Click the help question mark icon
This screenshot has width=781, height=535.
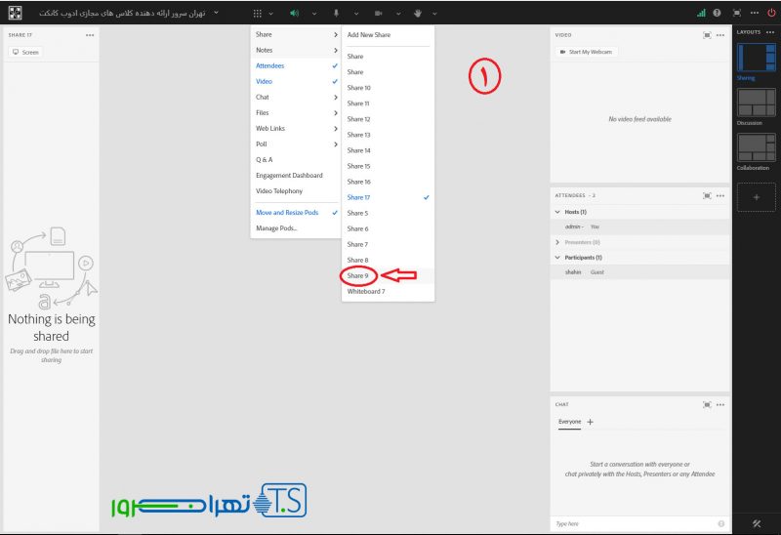pyautogui.click(x=718, y=14)
